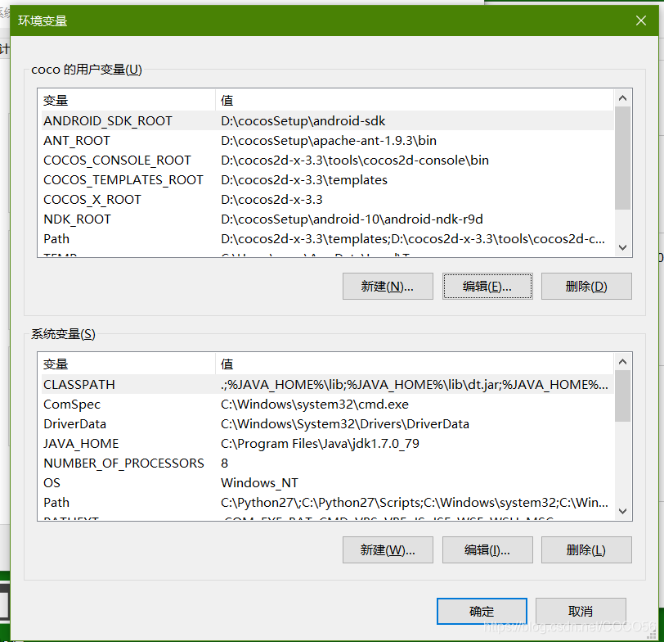This screenshot has height=642, width=664.
Task: Click value D:\cocos2d-x-3.3\tools\cocos2d-console\bin
Action: point(355,160)
